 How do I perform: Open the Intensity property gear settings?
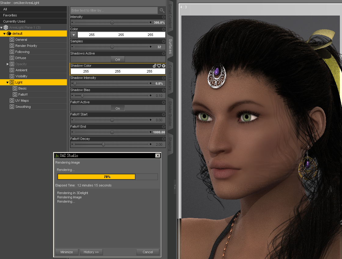point(164,17)
